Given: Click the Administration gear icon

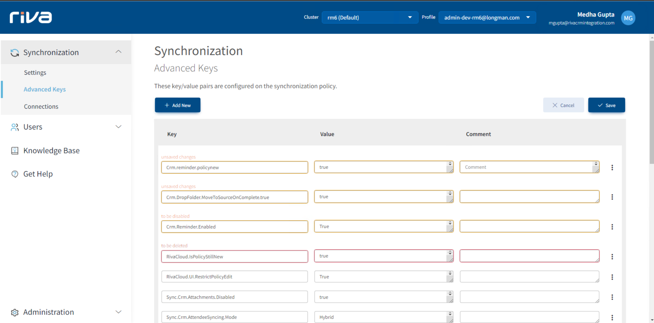Looking at the screenshot, I should (15, 312).
